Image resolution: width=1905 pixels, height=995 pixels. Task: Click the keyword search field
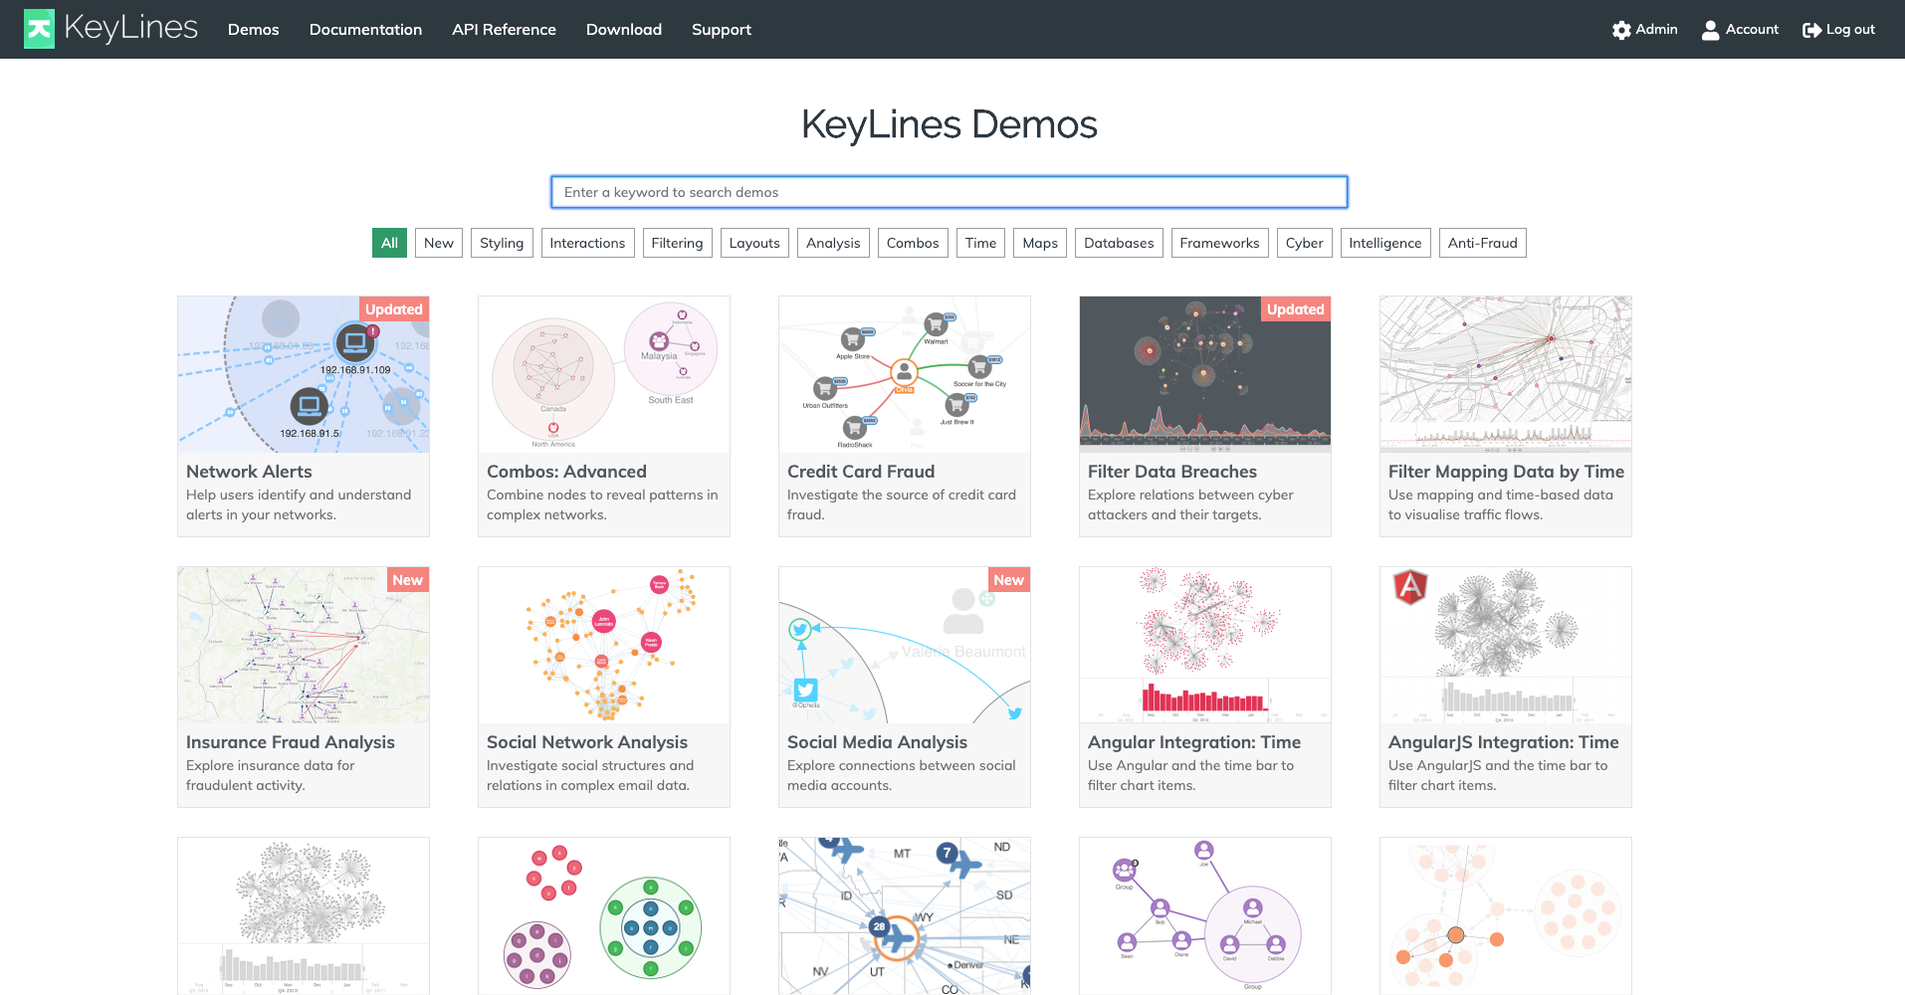(949, 192)
